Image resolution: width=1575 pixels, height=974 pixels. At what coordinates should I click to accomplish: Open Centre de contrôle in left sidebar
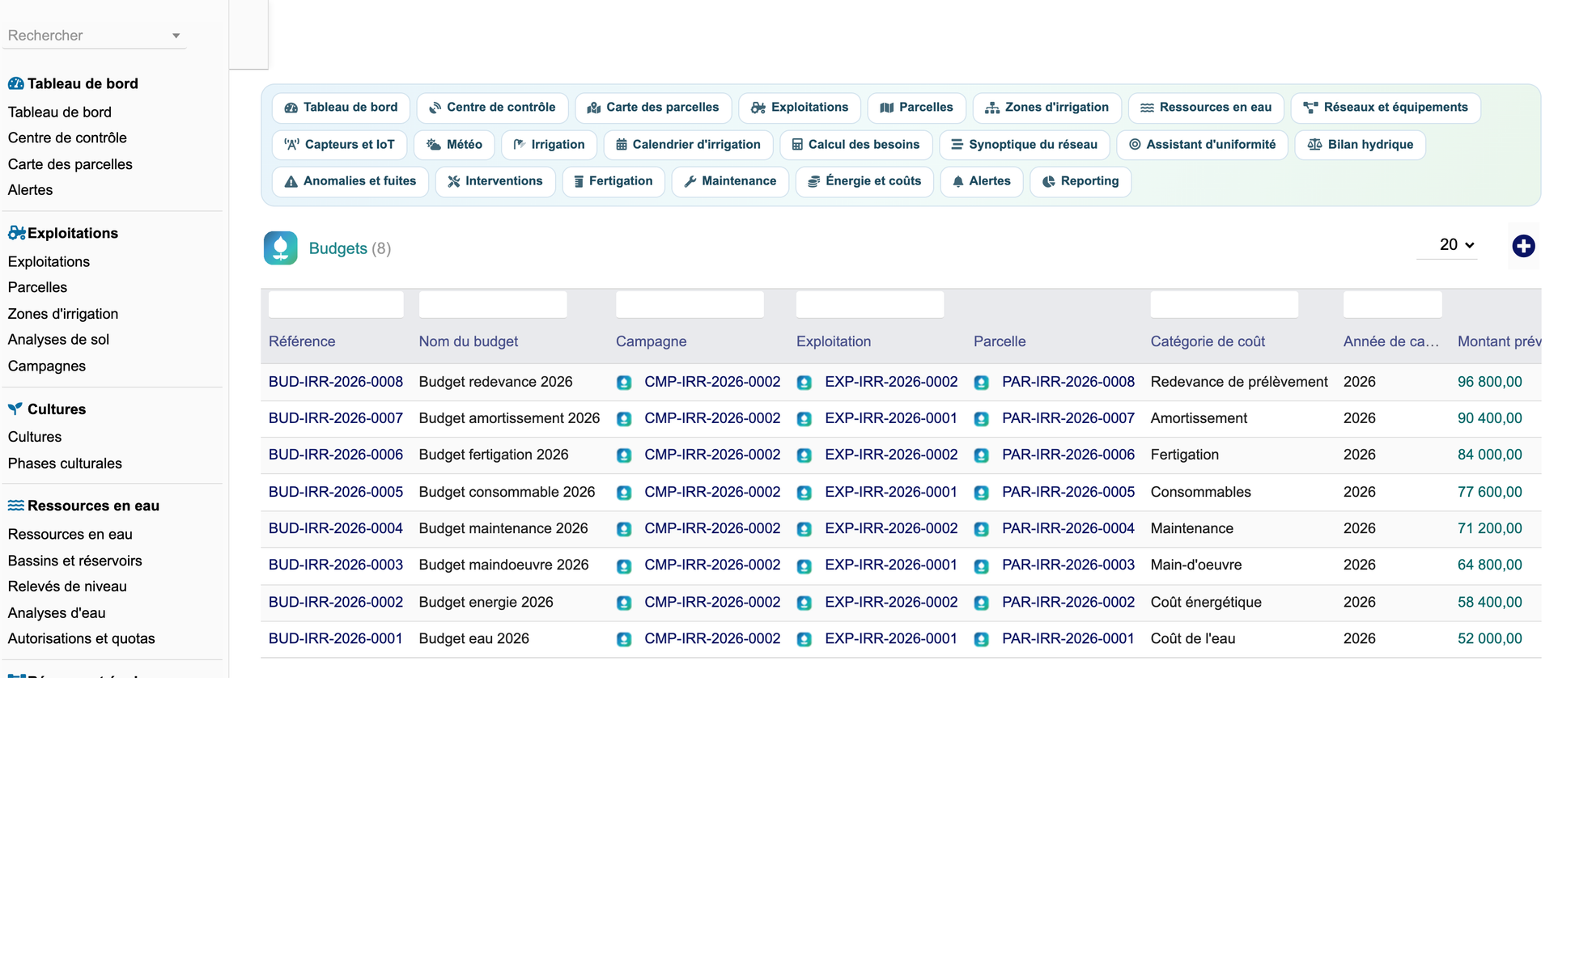[67, 138]
